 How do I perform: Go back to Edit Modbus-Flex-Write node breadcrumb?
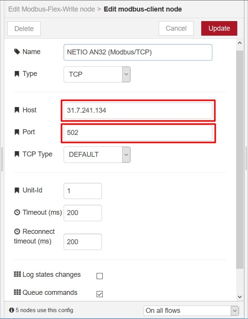51,9
